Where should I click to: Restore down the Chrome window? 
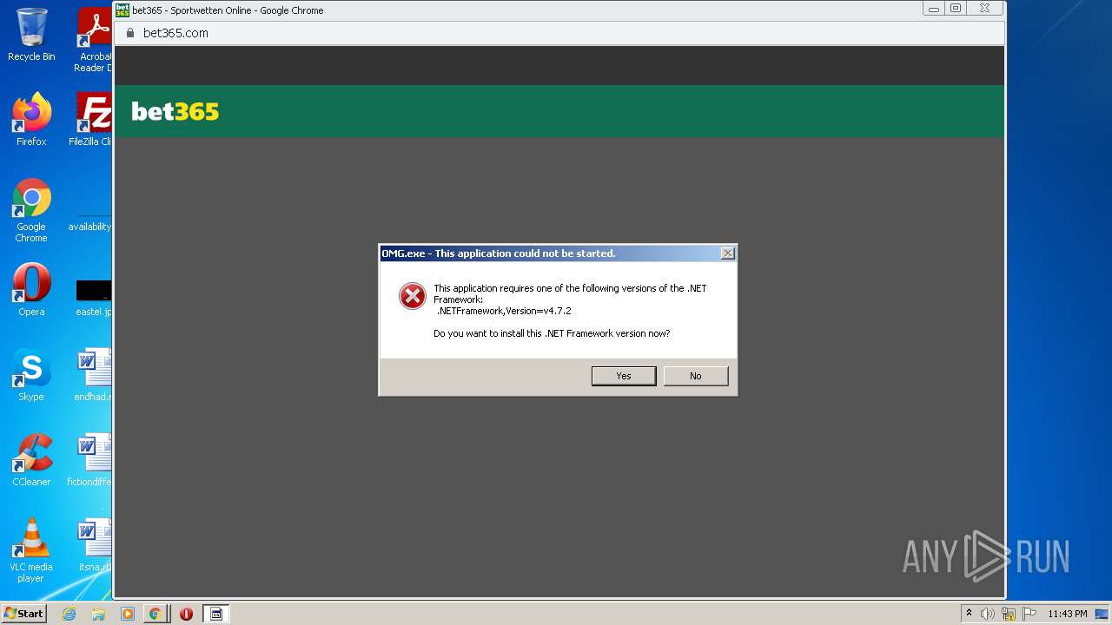click(x=956, y=9)
